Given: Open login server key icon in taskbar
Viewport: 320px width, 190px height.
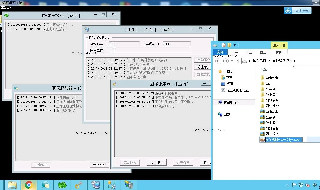Looking at the screenshot, I should [x=79, y=185].
